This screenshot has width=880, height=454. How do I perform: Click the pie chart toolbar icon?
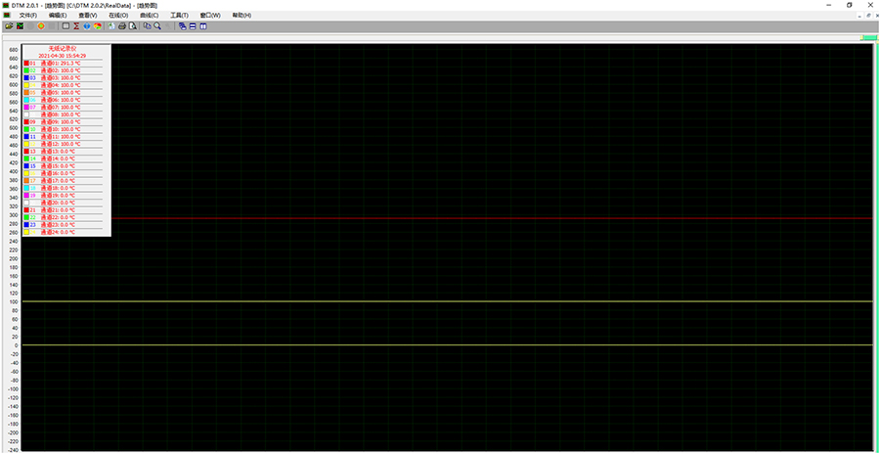point(98,26)
